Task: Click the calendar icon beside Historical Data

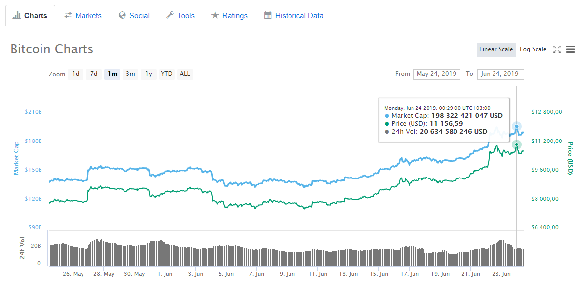Action: pyautogui.click(x=268, y=15)
